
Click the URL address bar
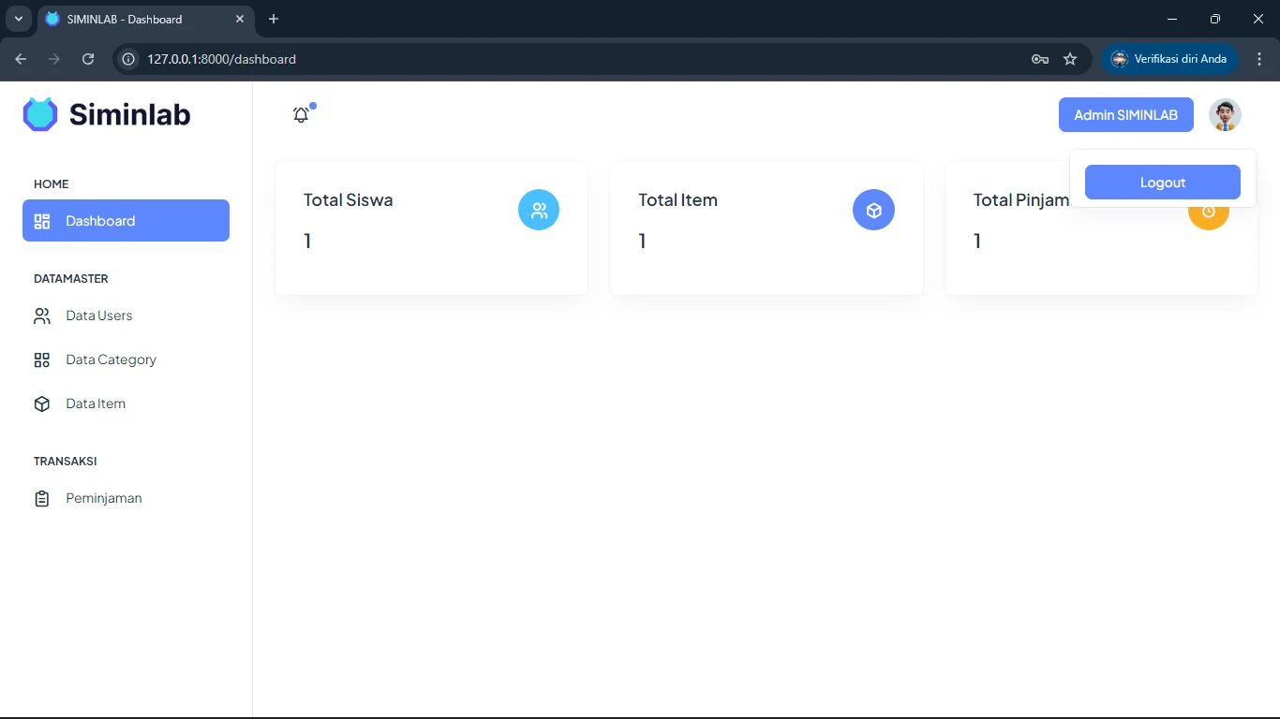coord(562,59)
